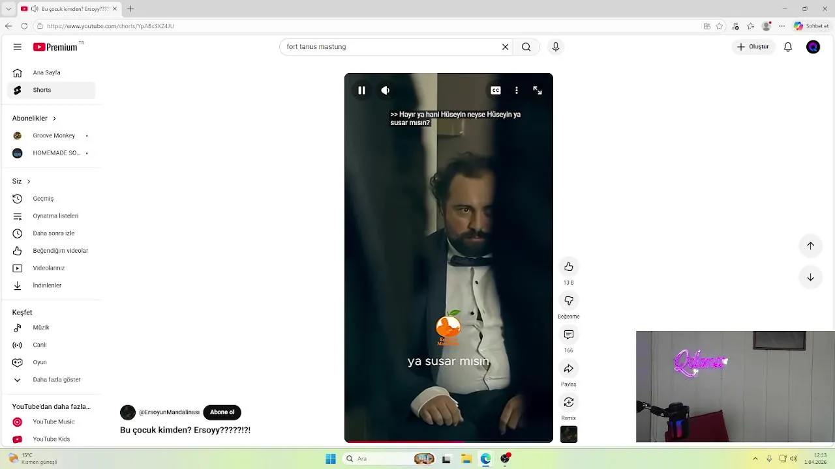Open File Explorer from the taskbar
835x469 pixels.
pyautogui.click(x=466, y=459)
